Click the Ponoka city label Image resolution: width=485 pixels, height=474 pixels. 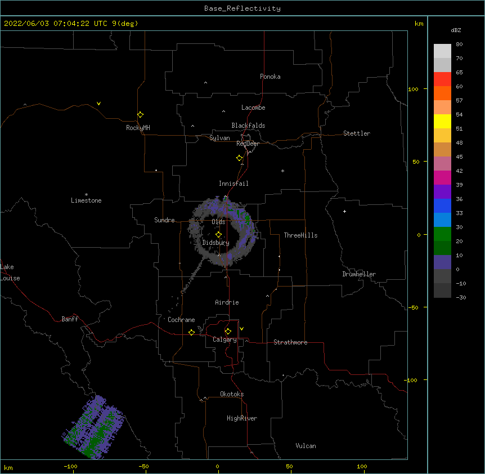click(x=270, y=77)
